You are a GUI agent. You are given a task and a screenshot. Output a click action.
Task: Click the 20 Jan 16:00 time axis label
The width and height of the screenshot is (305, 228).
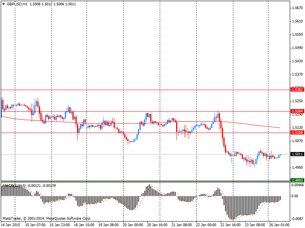[157, 225]
